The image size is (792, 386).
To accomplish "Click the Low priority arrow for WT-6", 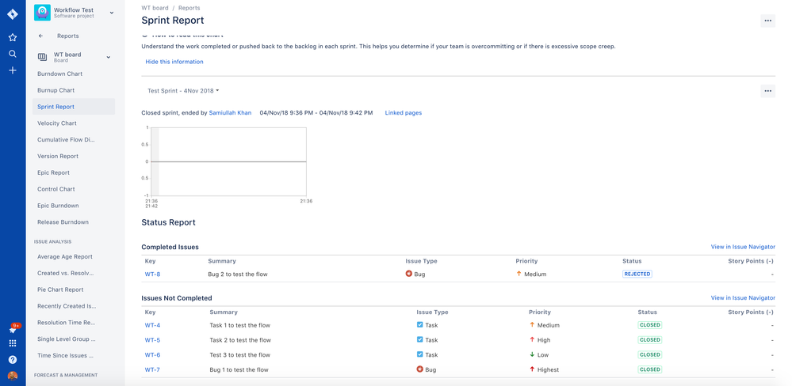I will click(x=532, y=354).
